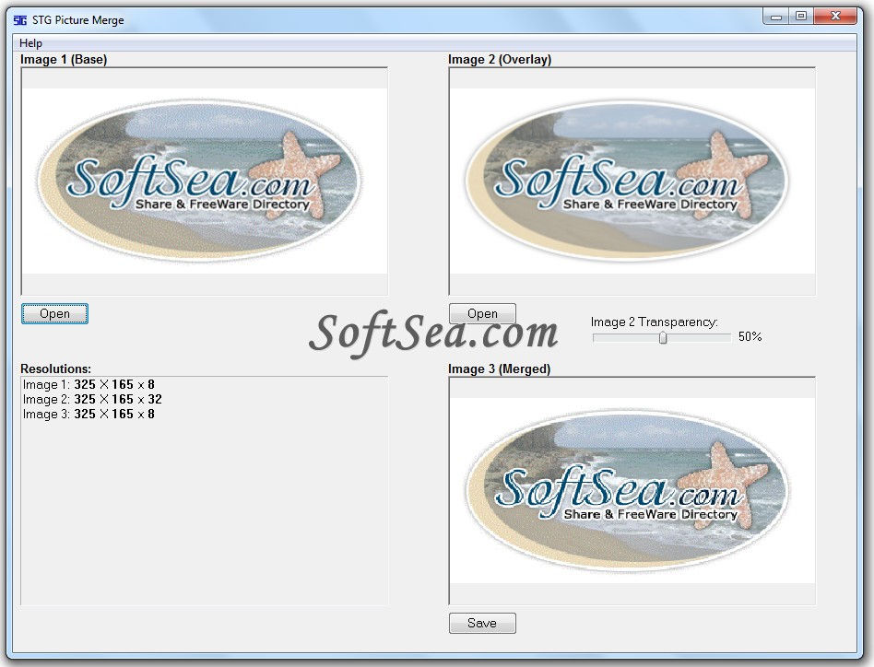Click the STG Picture Merge title bar icon
This screenshot has height=667, width=874.
[x=20, y=20]
